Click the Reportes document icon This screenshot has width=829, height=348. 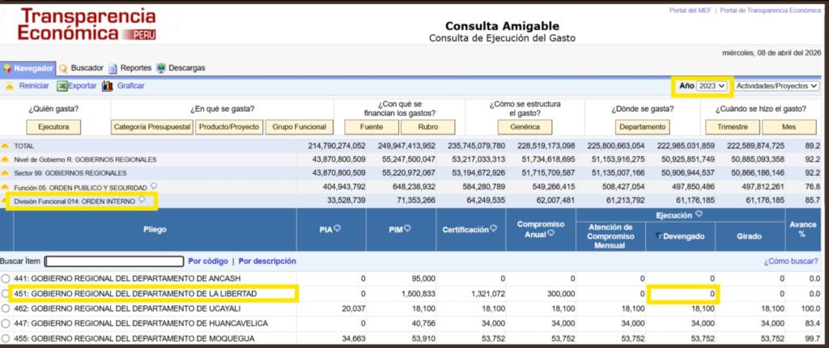tap(113, 69)
